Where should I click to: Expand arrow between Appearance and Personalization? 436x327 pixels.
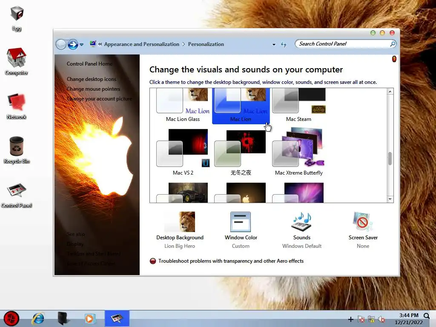pyautogui.click(x=184, y=44)
